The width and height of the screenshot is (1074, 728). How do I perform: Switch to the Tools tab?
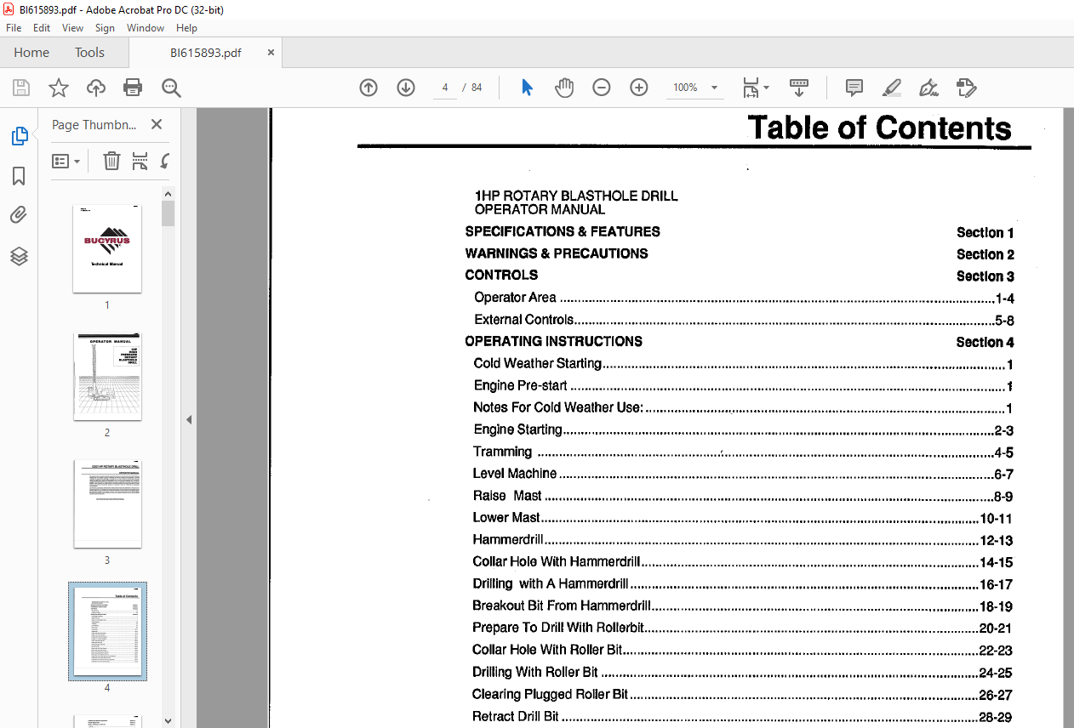(x=89, y=53)
